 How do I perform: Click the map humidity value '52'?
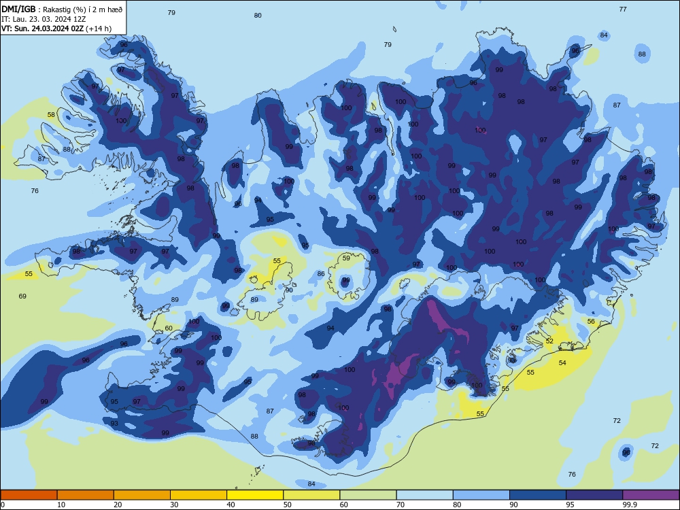coord(549,341)
